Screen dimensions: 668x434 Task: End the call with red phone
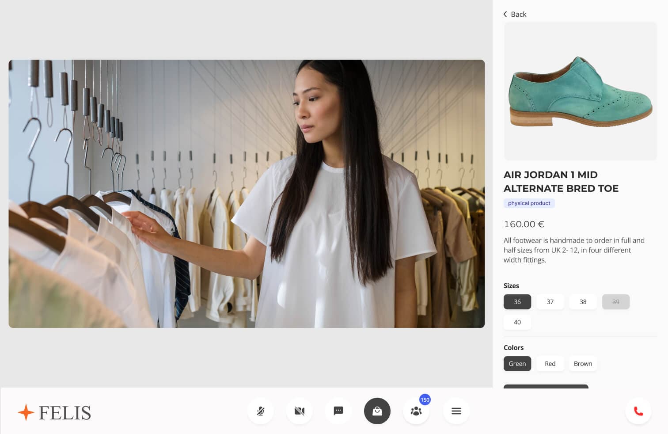tap(638, 411)
